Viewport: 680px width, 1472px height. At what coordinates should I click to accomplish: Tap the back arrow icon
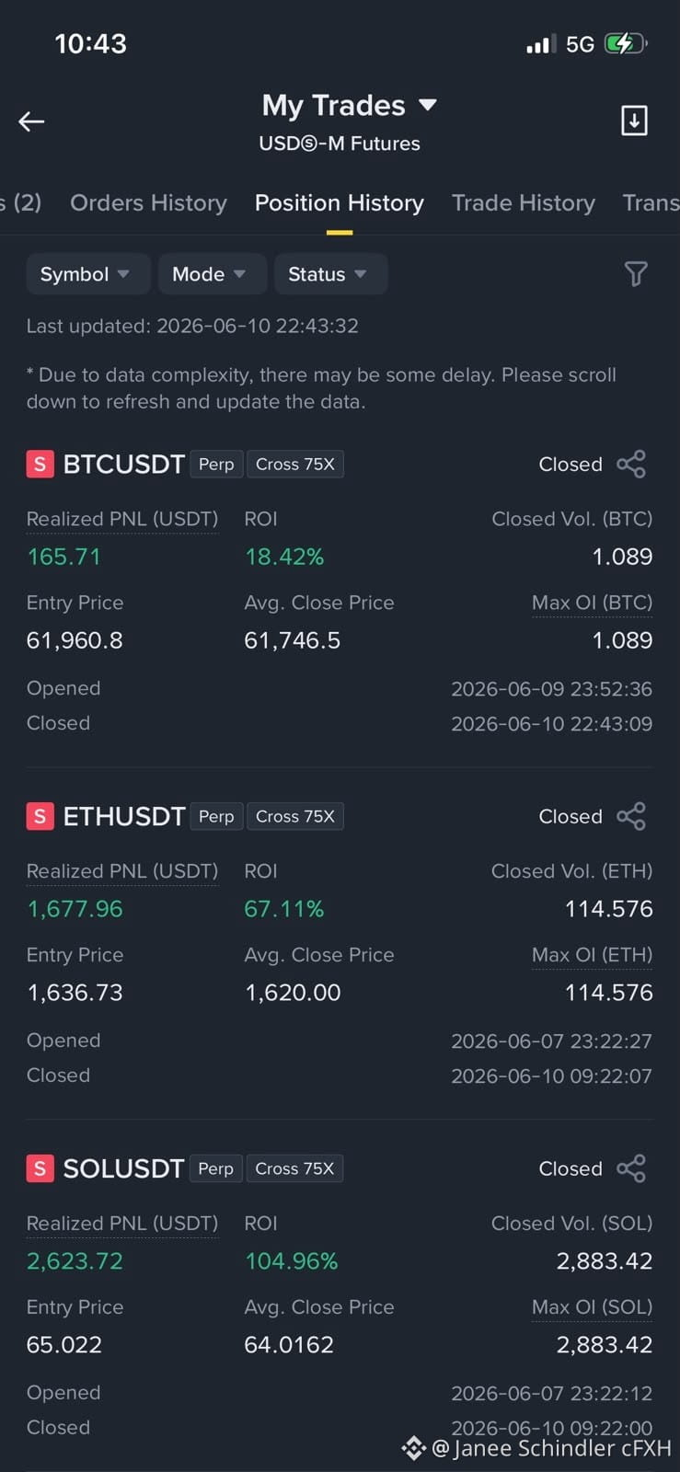[x=31, y=121]
